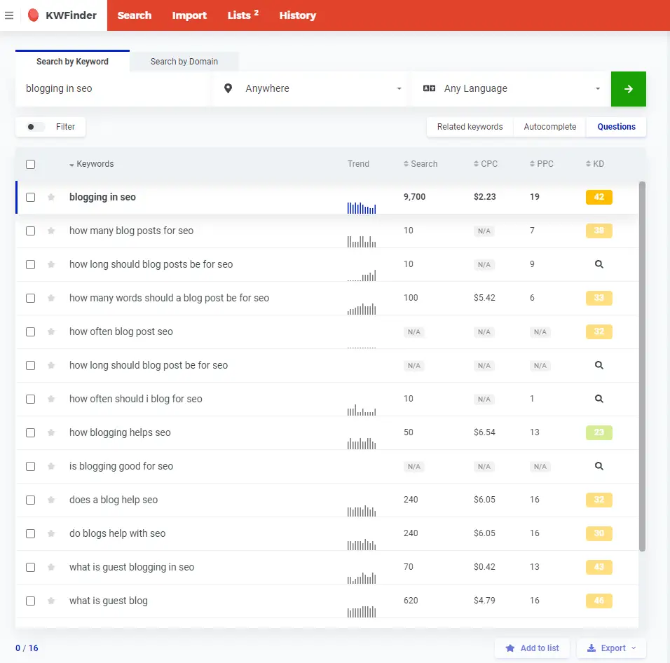This screenshot has width=670, height=663.
Task: Click the KWFinder logo
Action: click(x=62, y=15)
